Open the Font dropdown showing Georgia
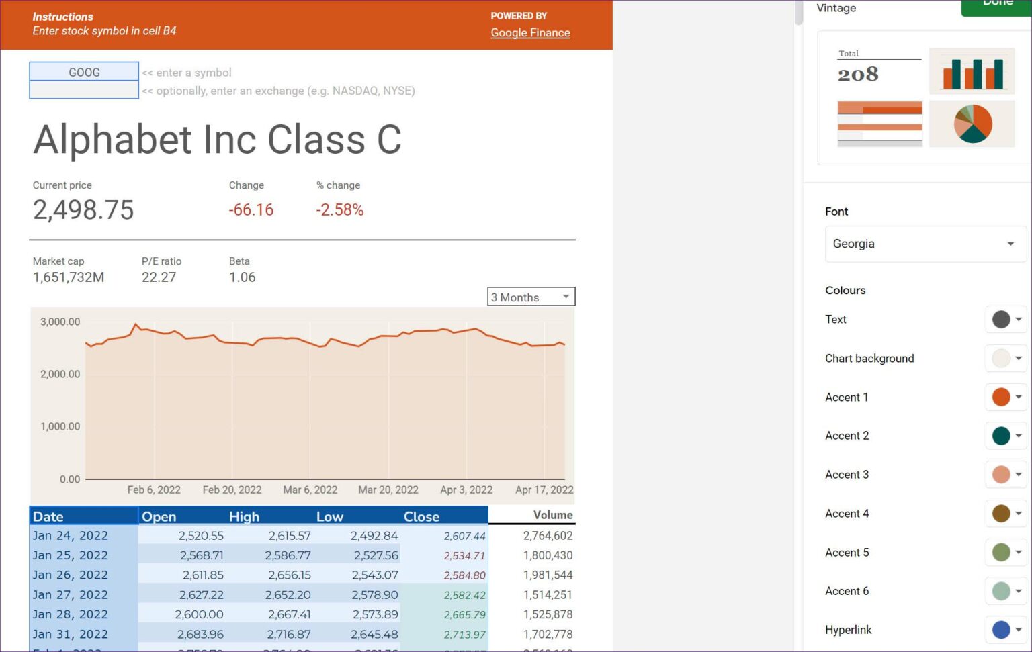Image resolution: width=1032 pixels, height=652 pixels. (924, 244)
